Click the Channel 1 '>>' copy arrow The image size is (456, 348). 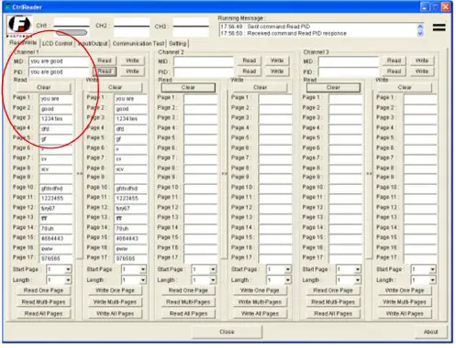click(80, 173)
